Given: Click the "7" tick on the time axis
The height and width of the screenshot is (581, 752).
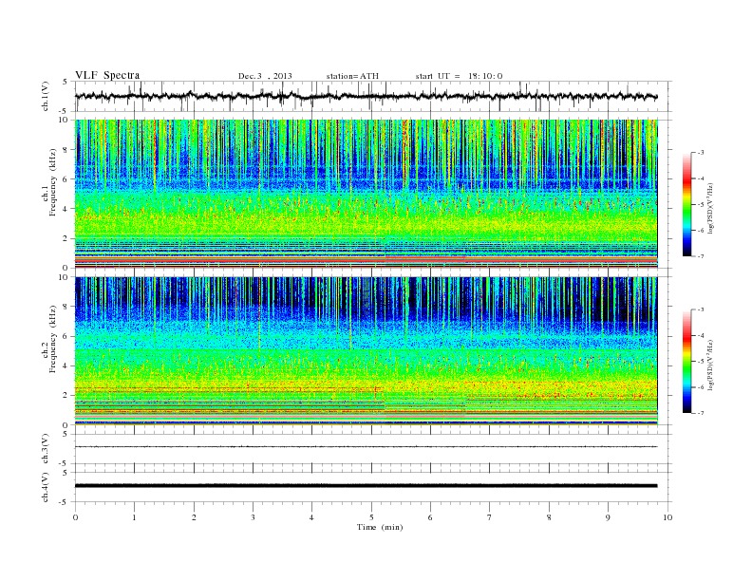Looking at the screenshot, I should (x=490, y=517).
